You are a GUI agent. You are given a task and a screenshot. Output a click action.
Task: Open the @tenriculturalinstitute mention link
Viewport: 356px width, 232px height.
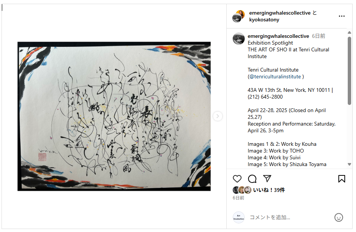[x=275, y=77]
